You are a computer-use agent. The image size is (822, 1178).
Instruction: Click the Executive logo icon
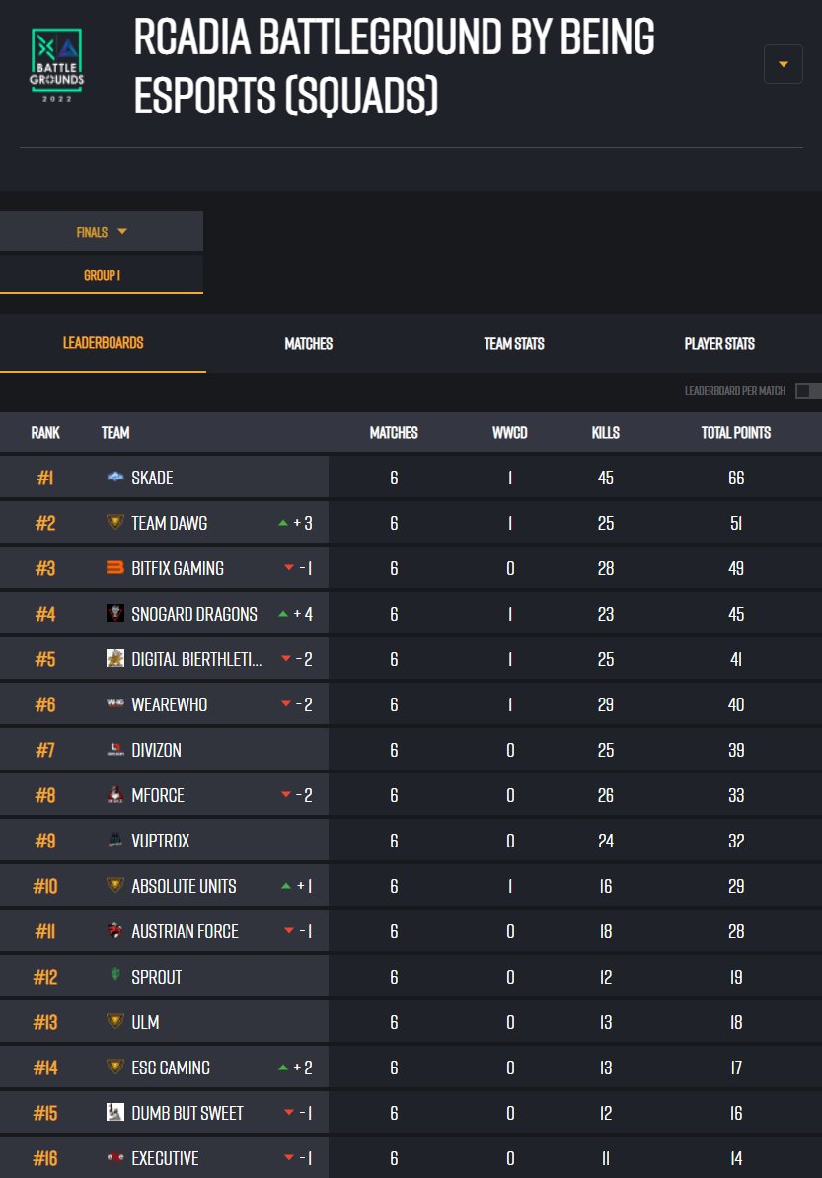pyautogui.click(x=114, y=1157)
